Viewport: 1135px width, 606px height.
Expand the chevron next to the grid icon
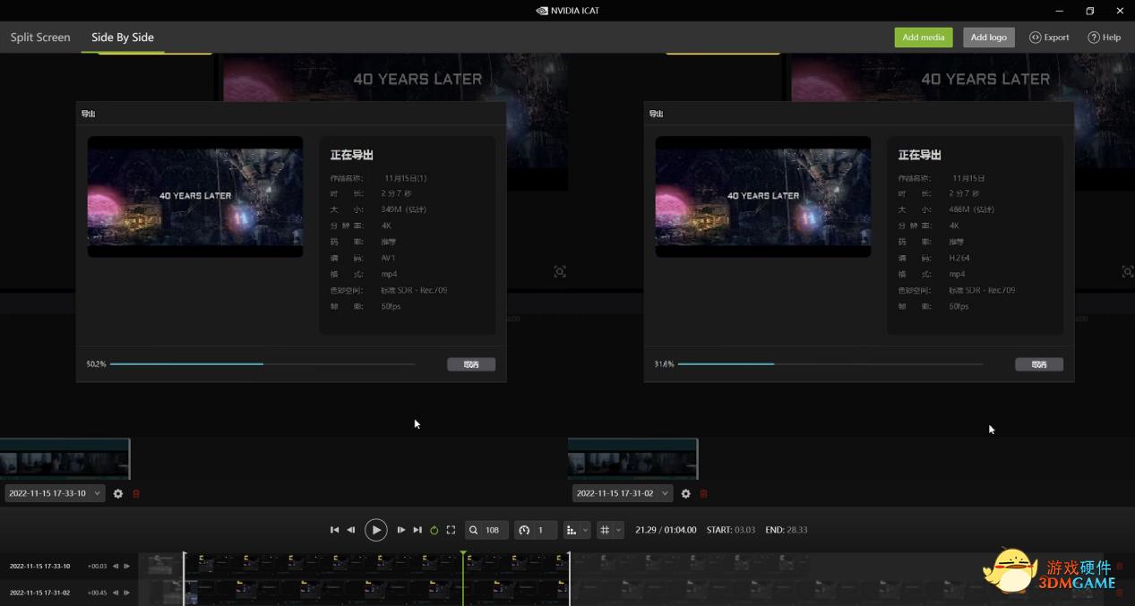pyautogui.click(x=619, y=530)
